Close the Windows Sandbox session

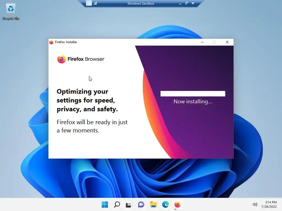tap(193, 3)
